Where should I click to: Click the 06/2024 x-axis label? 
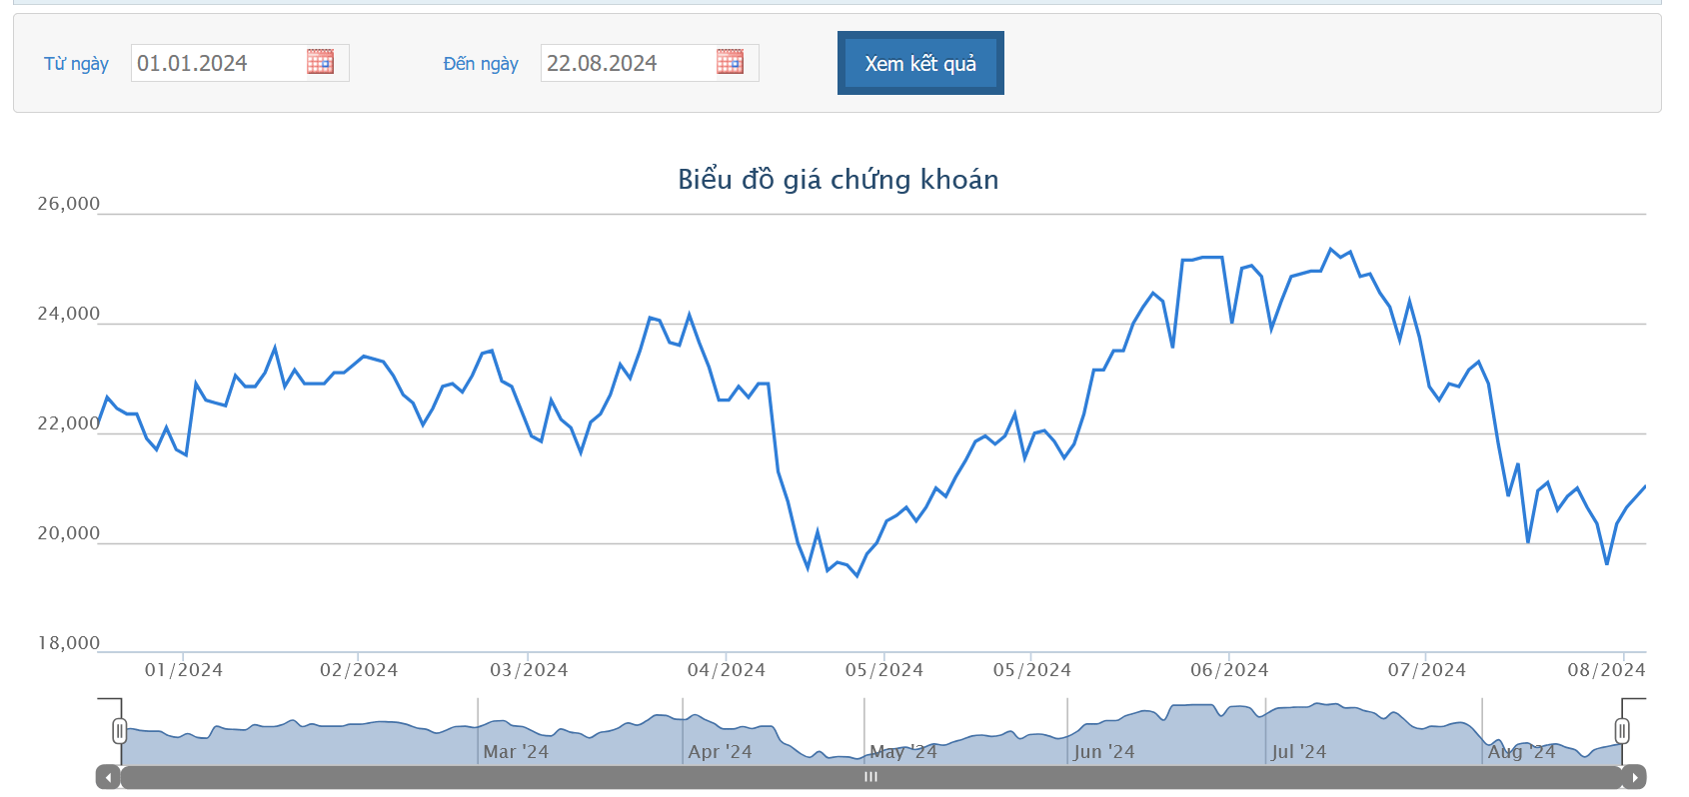point(1229,670)
